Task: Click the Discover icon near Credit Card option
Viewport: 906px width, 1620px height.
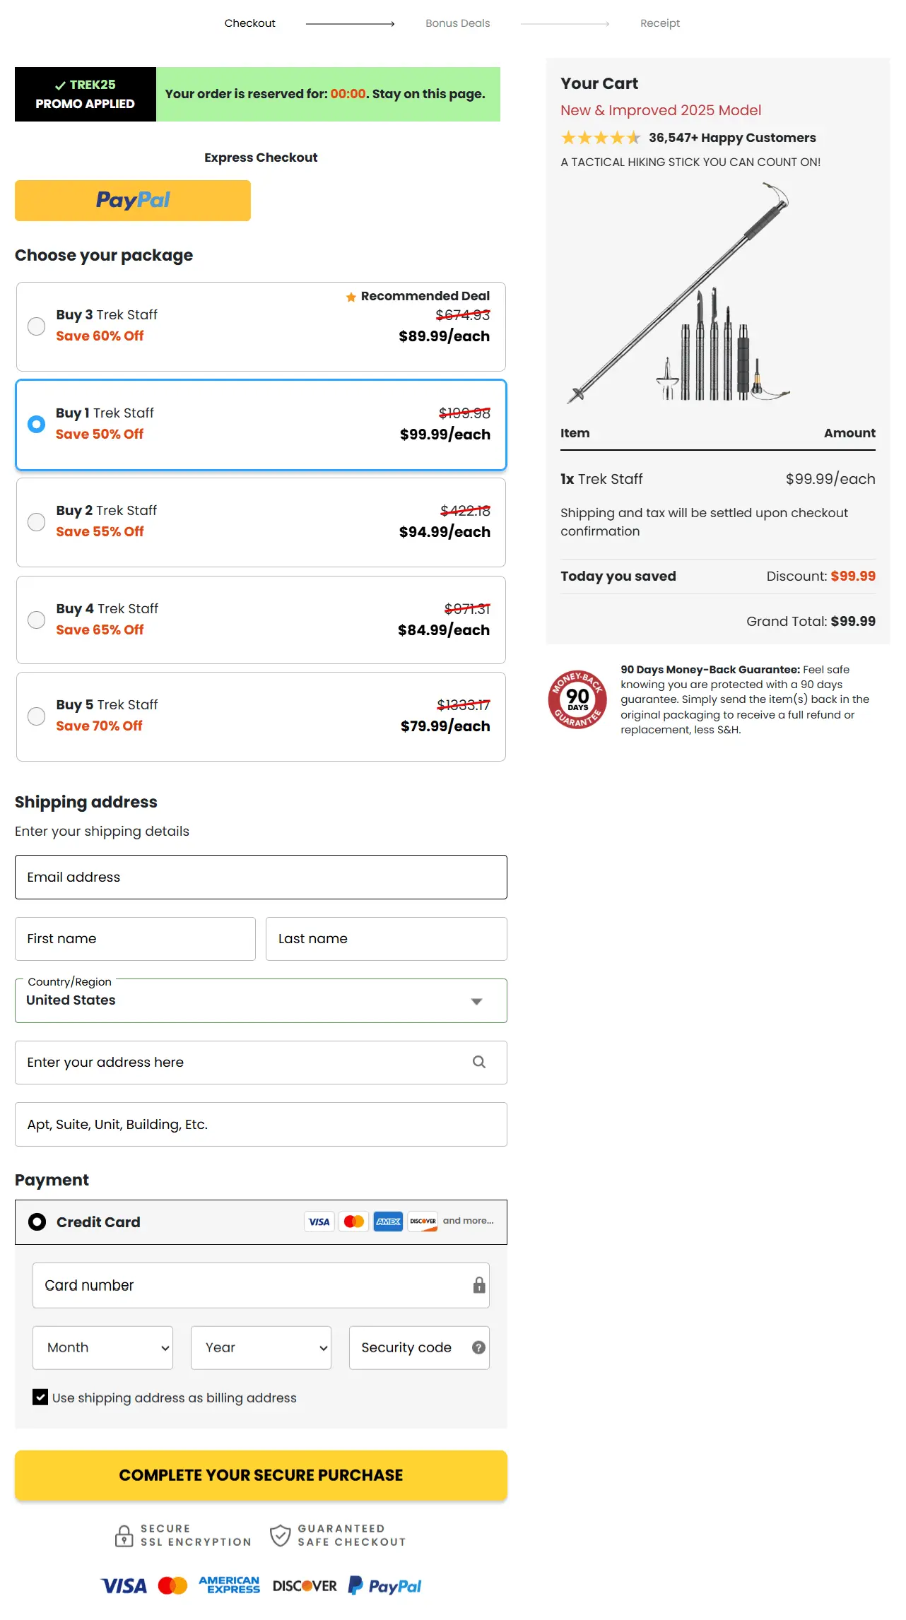Action: [422, 1222]
